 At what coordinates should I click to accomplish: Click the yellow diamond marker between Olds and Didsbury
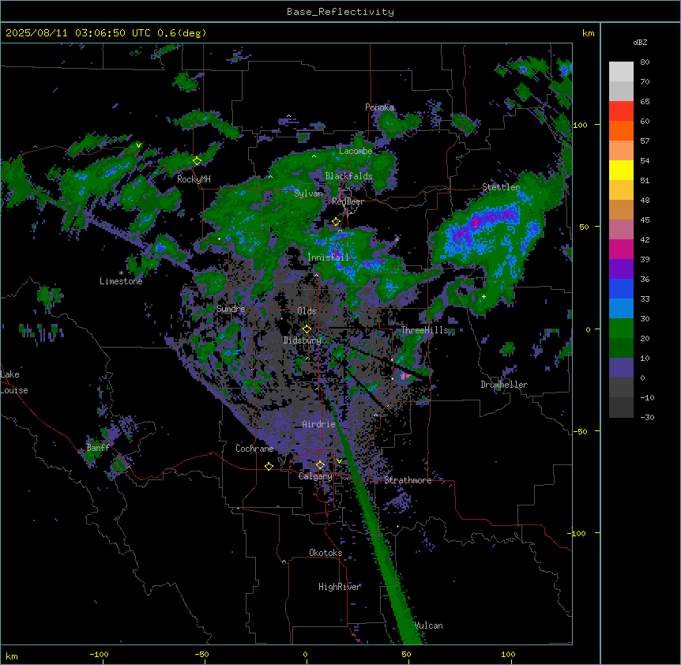307,329
